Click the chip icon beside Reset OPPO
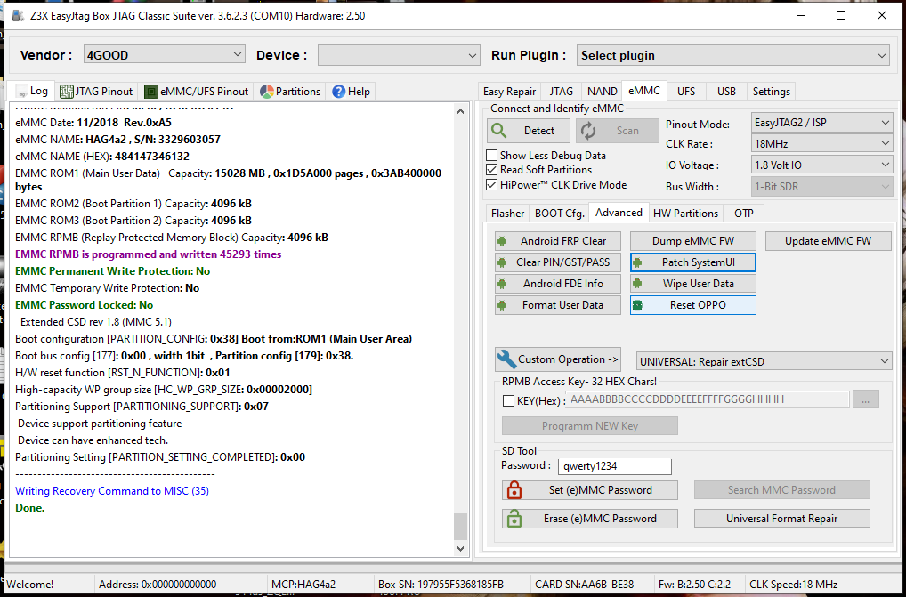This screenshot has width=906, height=597. pos(637,305)
